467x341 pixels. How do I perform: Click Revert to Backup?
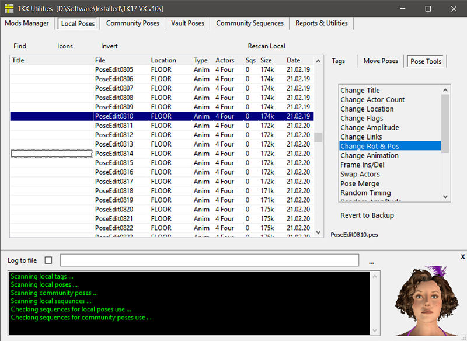click(367, 215)
